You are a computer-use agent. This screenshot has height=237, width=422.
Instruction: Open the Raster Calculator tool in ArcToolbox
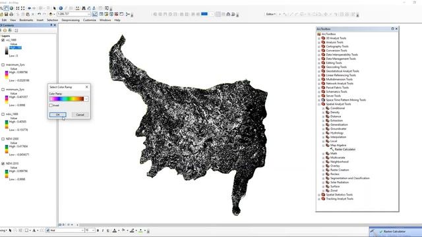click(345, 149)
